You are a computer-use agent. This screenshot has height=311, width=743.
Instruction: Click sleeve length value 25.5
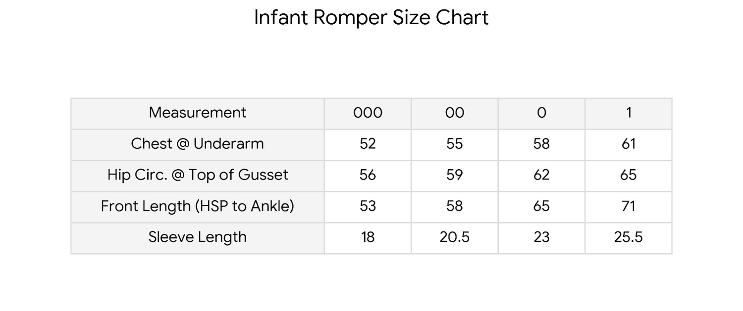628,237
